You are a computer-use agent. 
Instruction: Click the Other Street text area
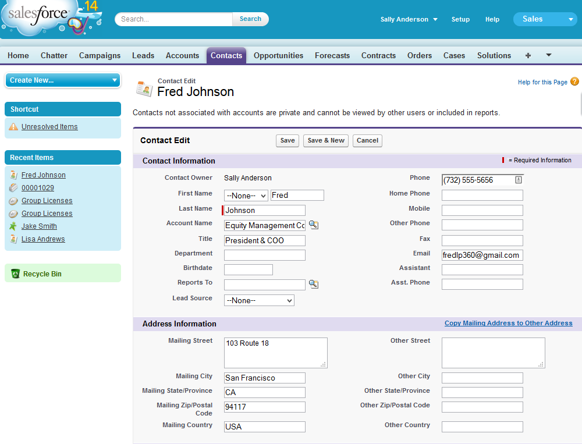point(494,353)
